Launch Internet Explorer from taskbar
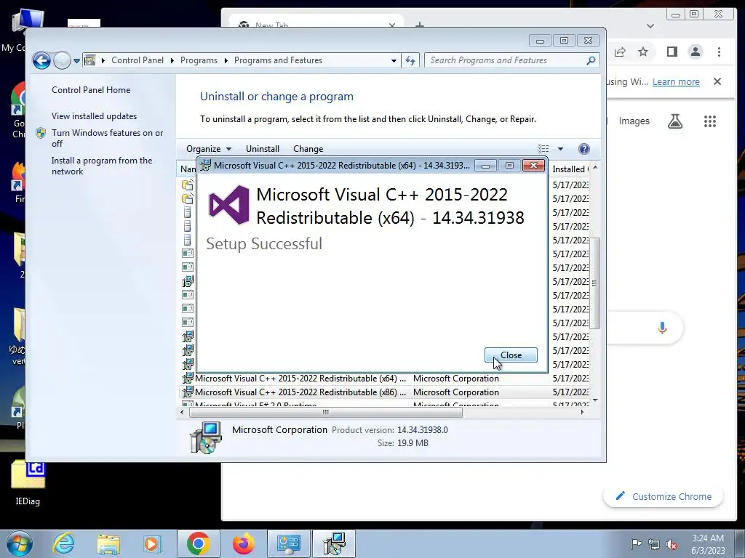The height and width of the screenshot is (558, 745). coord(64,543)
